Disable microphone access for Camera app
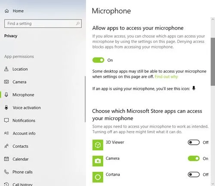 (x=193, y=159)
